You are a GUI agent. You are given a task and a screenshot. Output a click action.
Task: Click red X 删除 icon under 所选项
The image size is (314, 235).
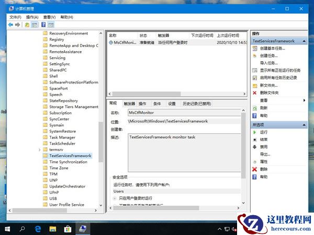255,169
